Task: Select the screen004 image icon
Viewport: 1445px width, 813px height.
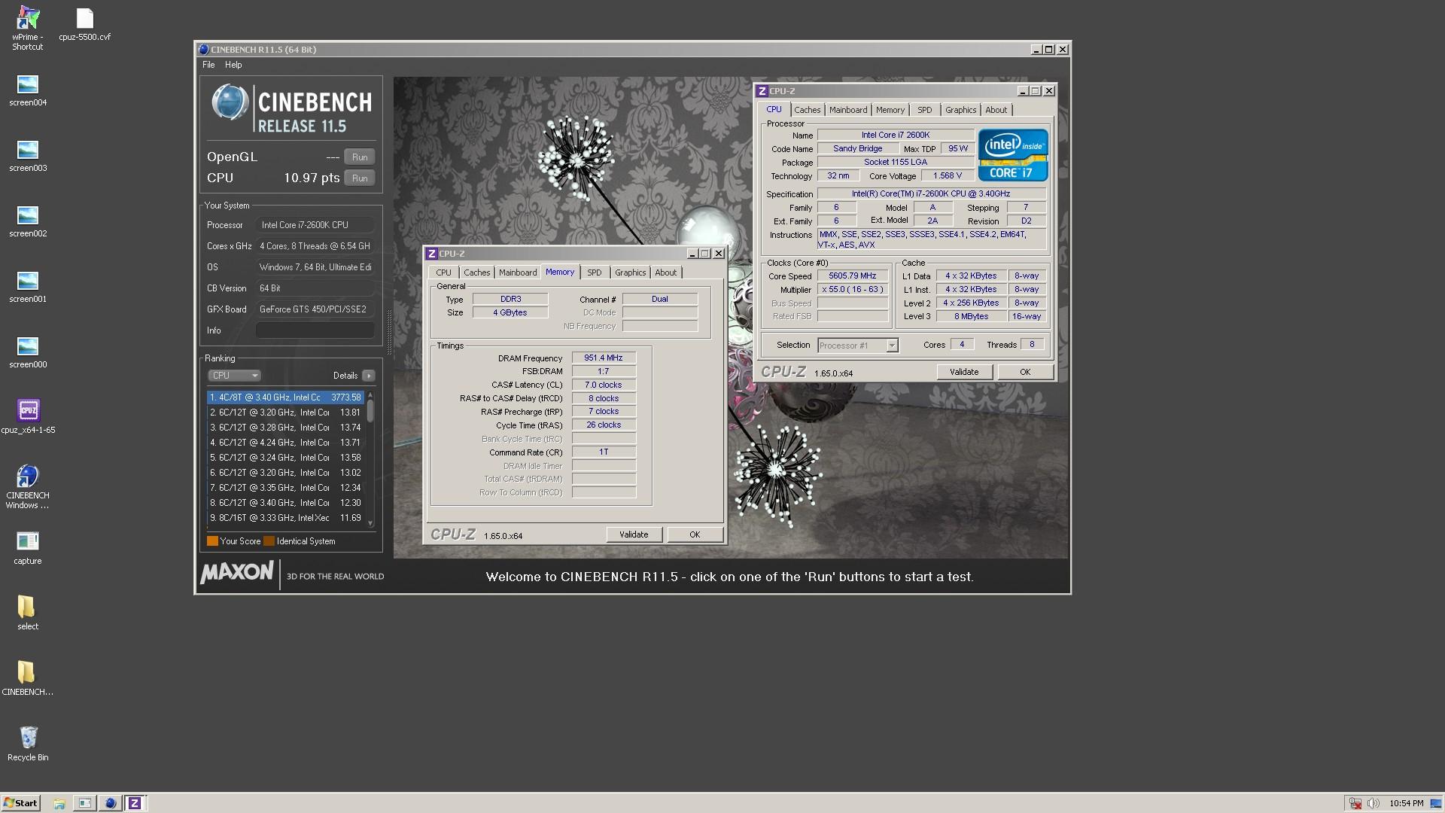Action: point(28,91)
